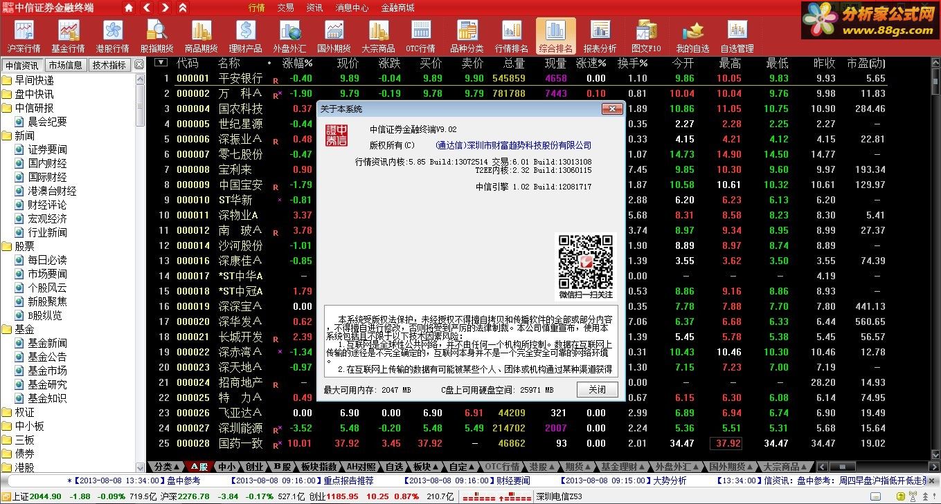
Task: Open the 品种分类 toolbar icon
Action: 467,36
